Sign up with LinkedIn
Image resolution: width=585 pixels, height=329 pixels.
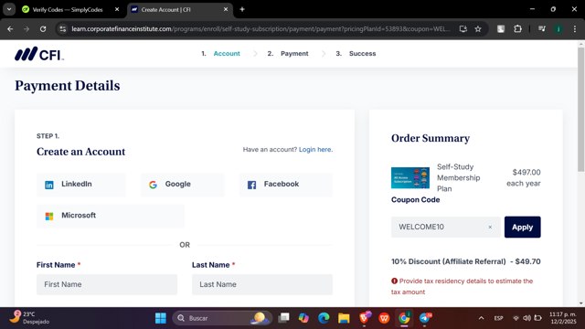coord(81,185)
